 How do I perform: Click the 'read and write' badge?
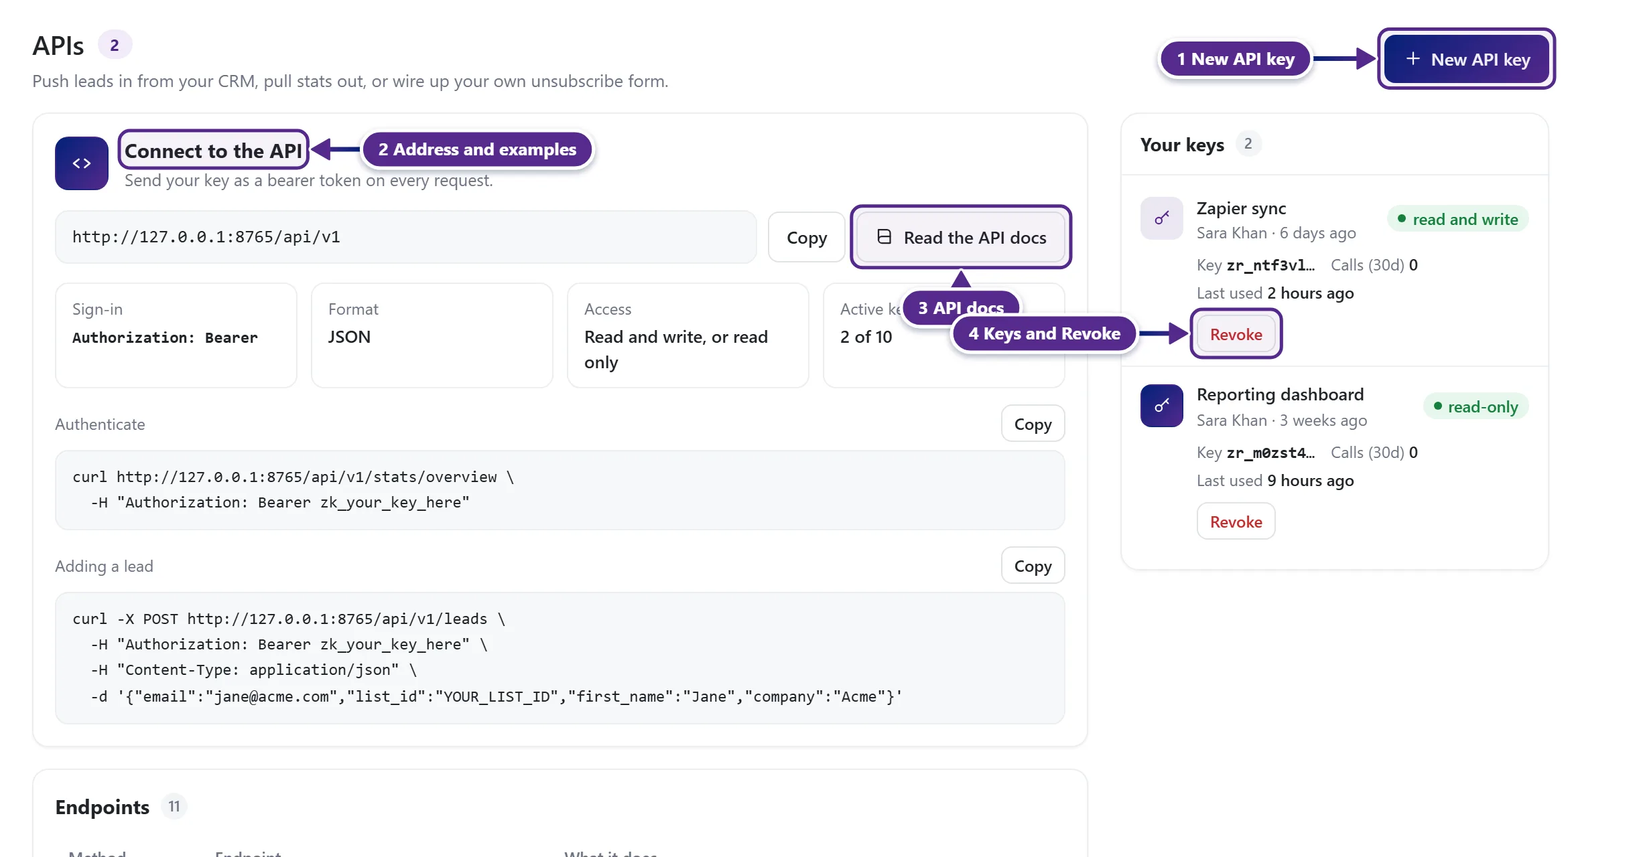click(x=1458, y=219)
